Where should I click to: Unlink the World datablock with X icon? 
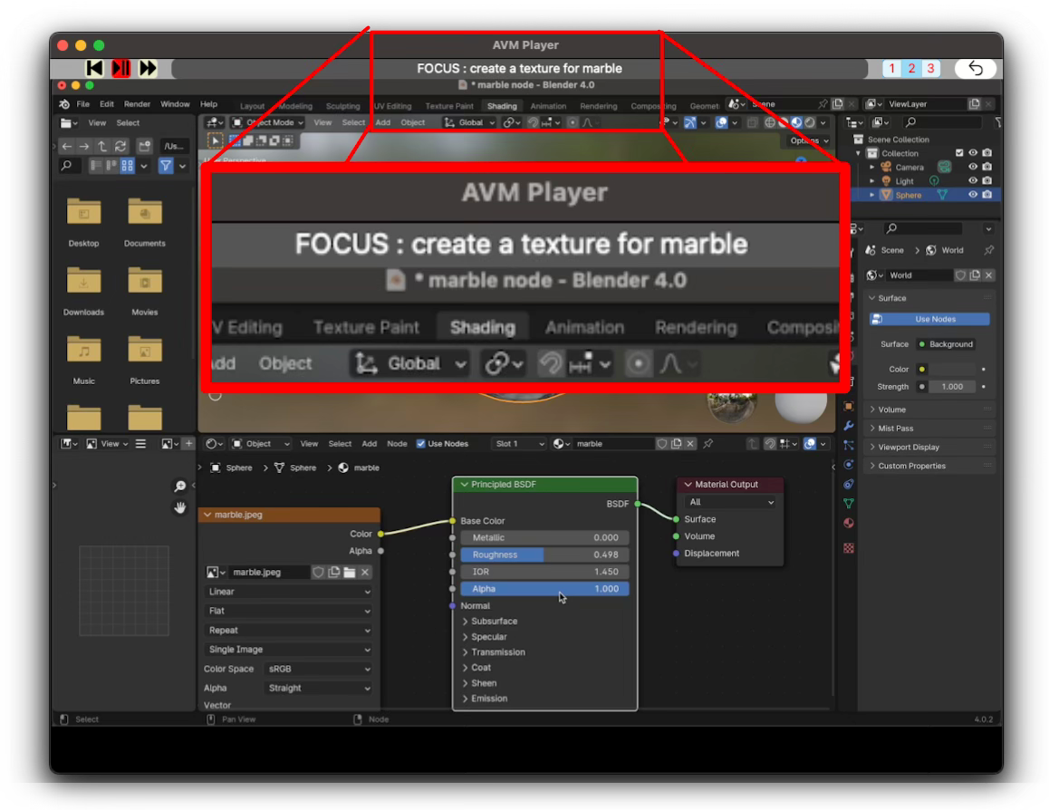[x=989, y=275]
